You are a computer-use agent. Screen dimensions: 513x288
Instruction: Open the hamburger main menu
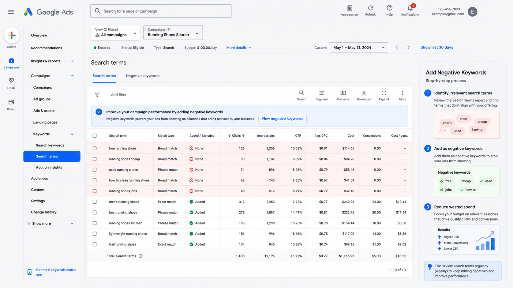click(x=11, y=12)
